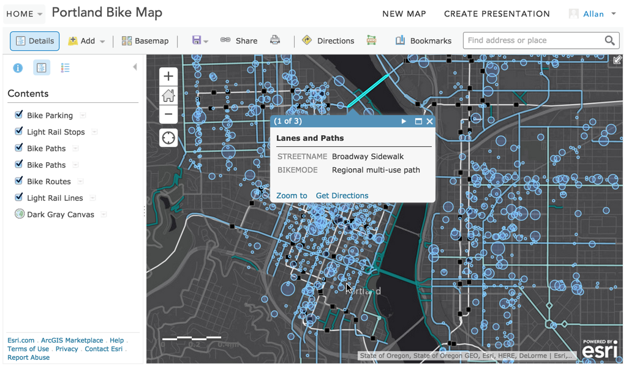Close the Lanes and Paths popup

(429, 121)
